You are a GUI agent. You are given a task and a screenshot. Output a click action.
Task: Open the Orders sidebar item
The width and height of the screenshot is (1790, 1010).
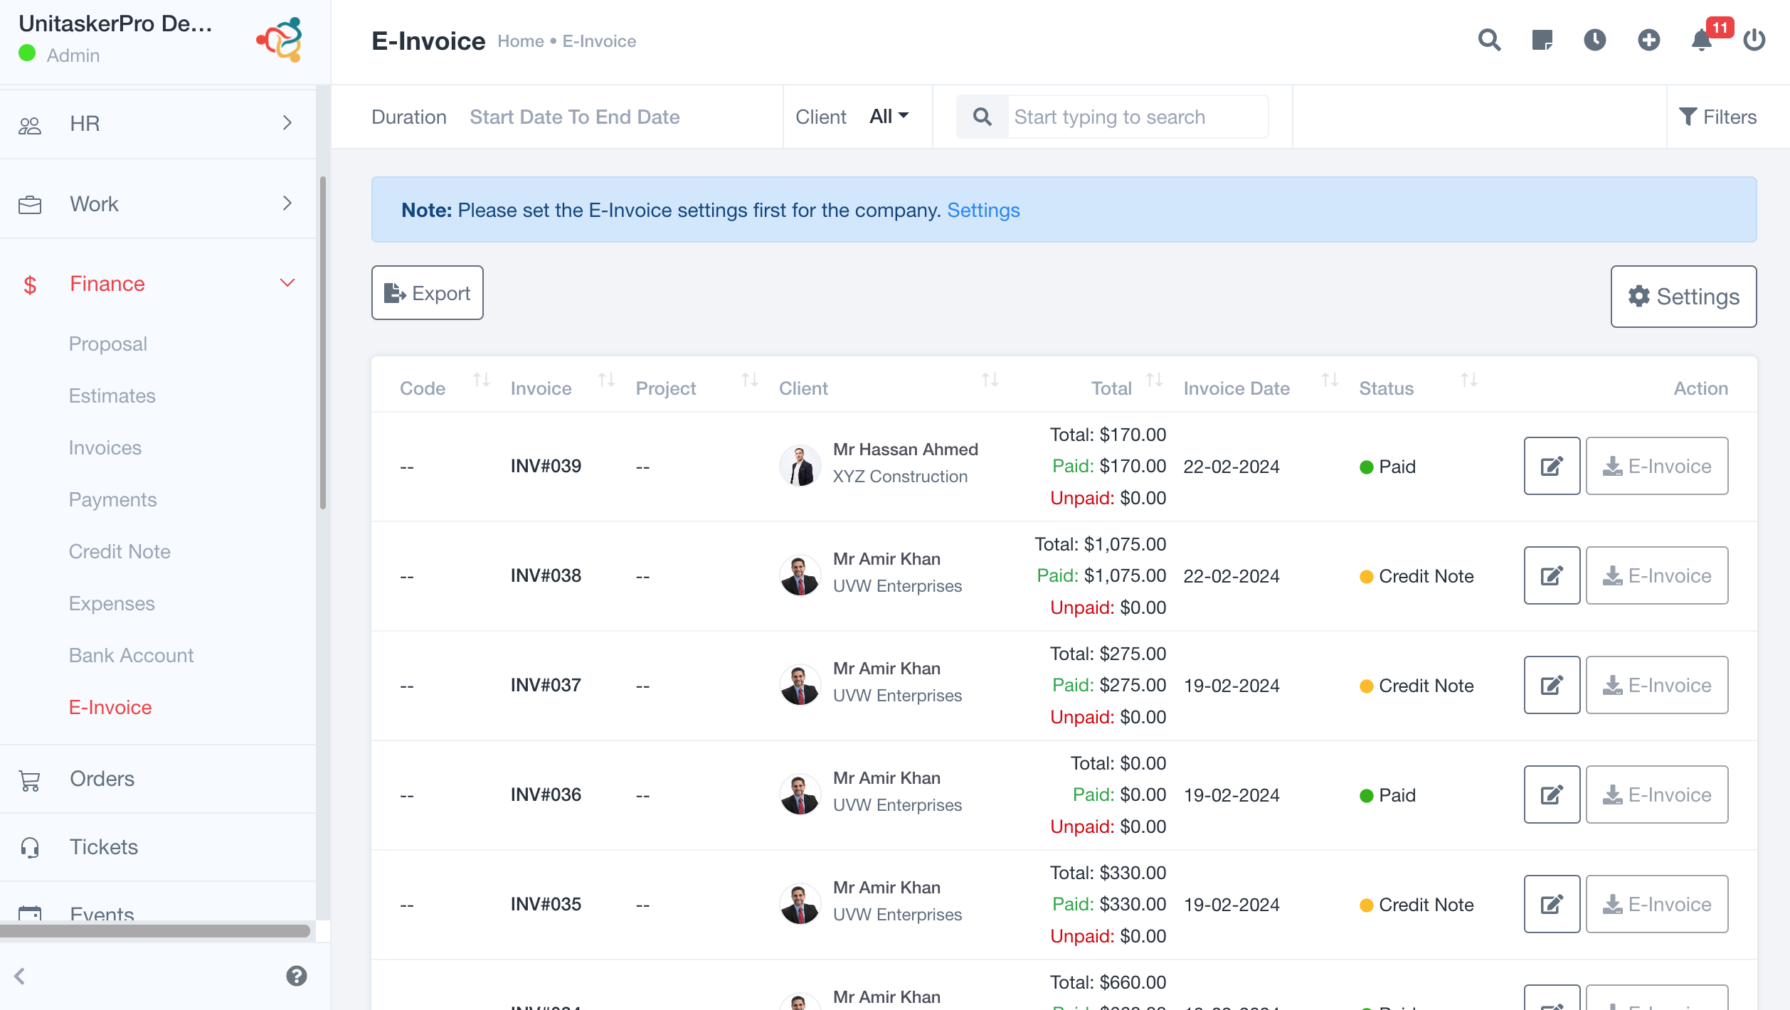click(x=158, y=779)
